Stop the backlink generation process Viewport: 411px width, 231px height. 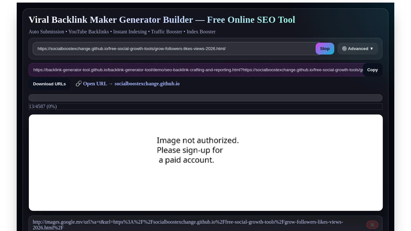[325, 49]
